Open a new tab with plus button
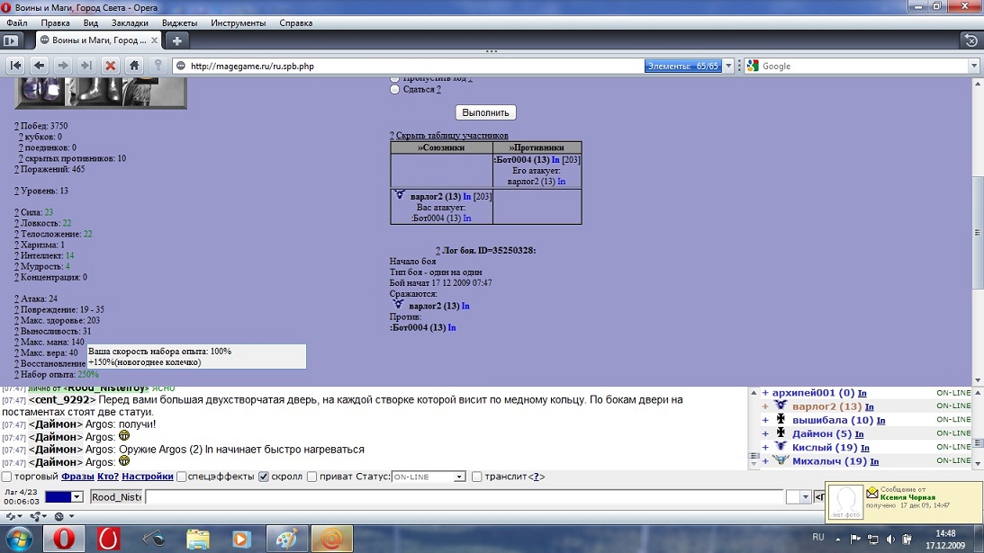Screen dimensions: 984x553 (x=177, y=40)
